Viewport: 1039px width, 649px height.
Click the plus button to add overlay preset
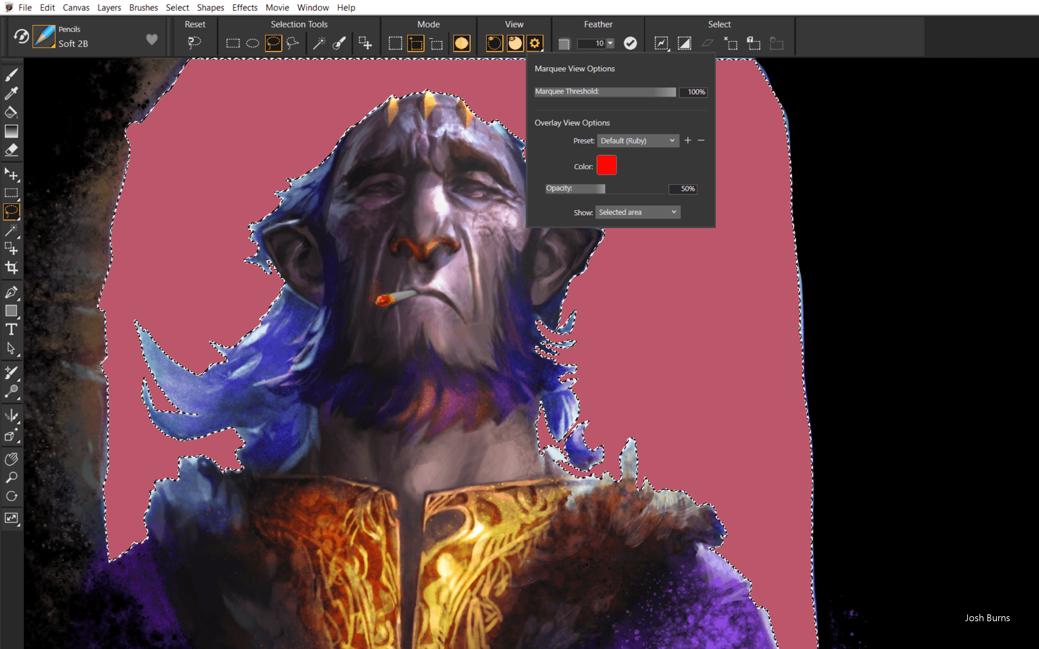688,140
